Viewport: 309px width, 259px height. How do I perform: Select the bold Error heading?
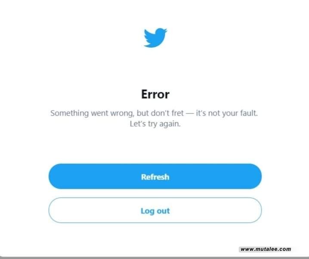click(x=155, y=94)
